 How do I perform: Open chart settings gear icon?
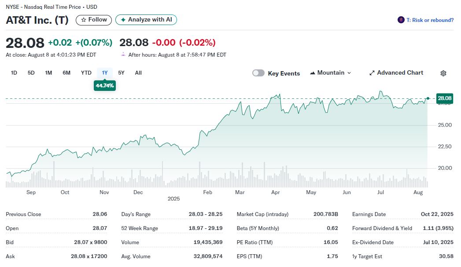point(443,73)
